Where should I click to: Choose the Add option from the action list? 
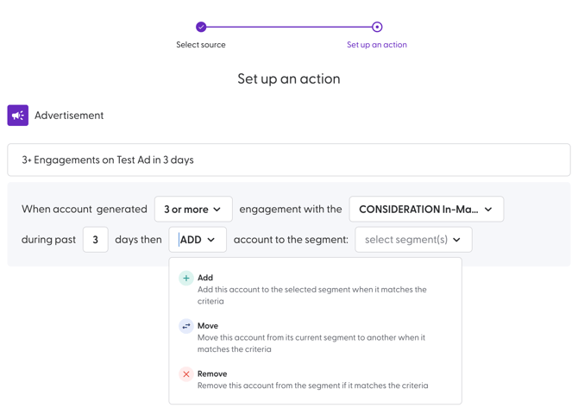[x=205, y=278]
